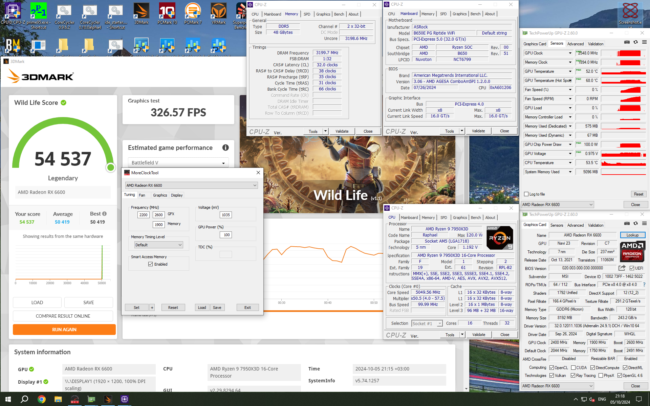Select the CoreCycler 0.9.6.2 desktop icon
Viewport: 650px width, 406px height.
click(64, 16)
